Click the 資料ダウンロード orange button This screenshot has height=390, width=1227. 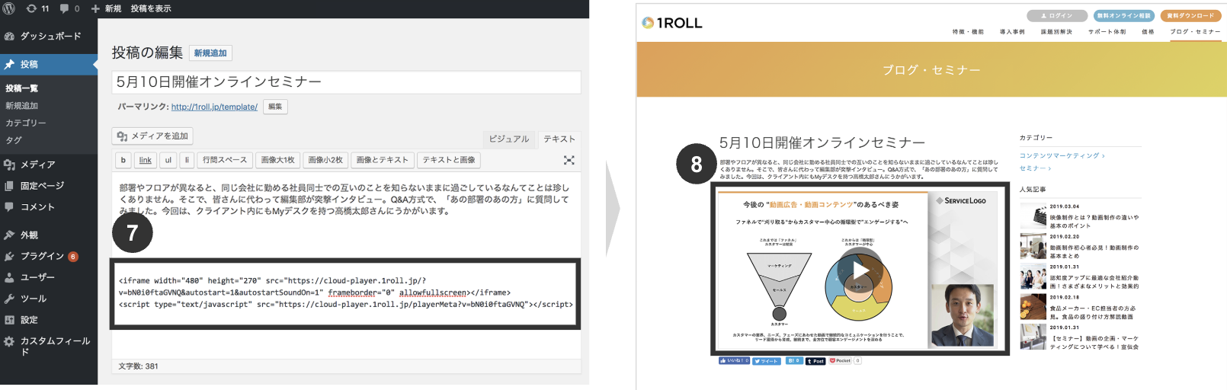[1190, 15]
